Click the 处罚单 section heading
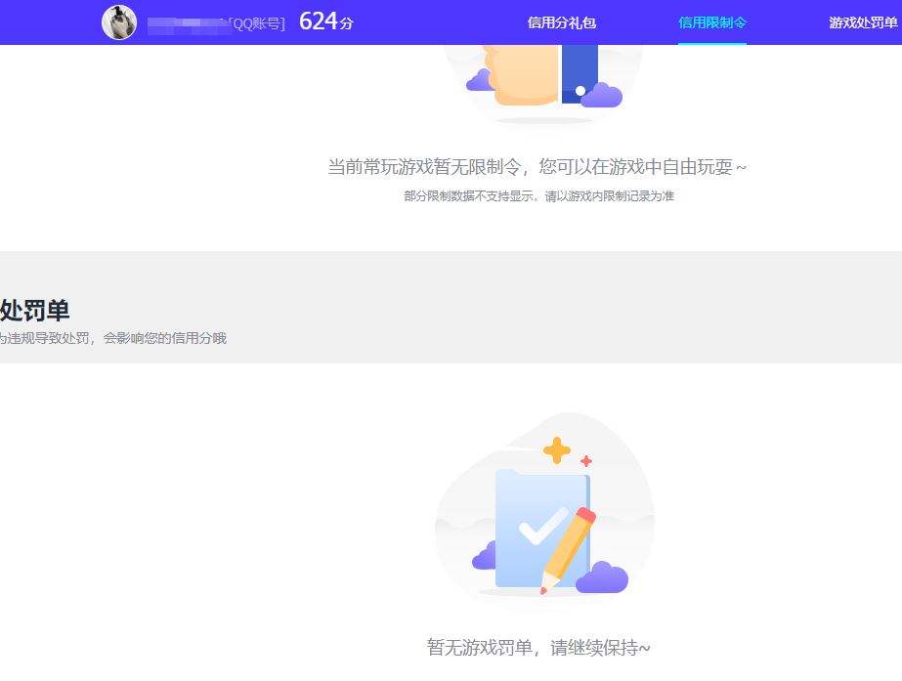 [35, 311]
